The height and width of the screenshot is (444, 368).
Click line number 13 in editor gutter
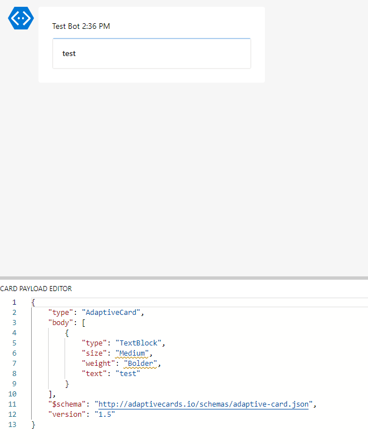coord(12,425)
